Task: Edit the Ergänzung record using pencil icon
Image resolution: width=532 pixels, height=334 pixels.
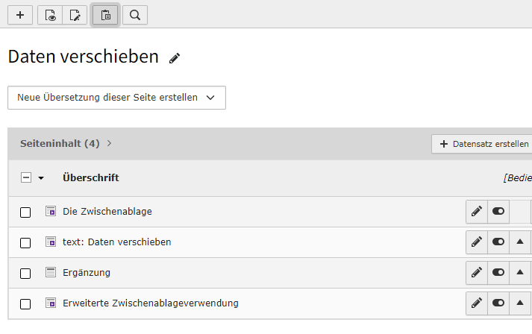Action: (477, 272)
